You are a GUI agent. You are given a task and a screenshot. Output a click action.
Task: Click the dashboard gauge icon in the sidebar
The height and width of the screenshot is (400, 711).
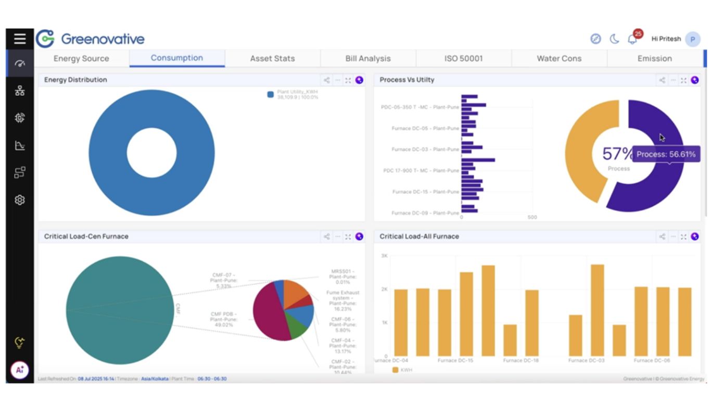click(20, 64)
